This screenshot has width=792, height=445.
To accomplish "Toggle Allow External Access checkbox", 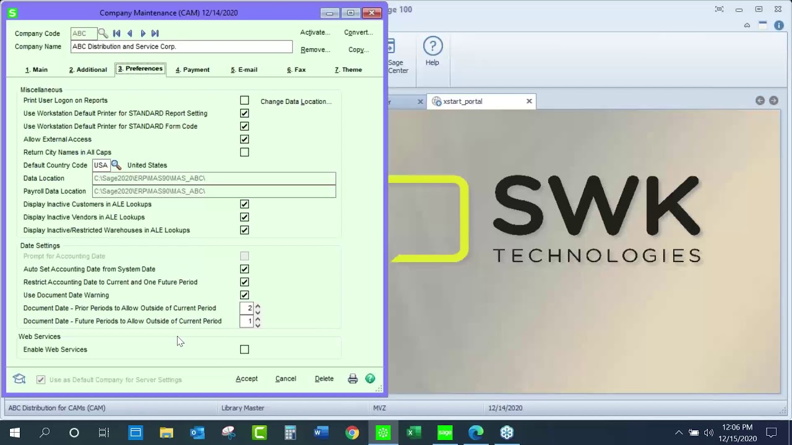I will [x=244, y=139].
